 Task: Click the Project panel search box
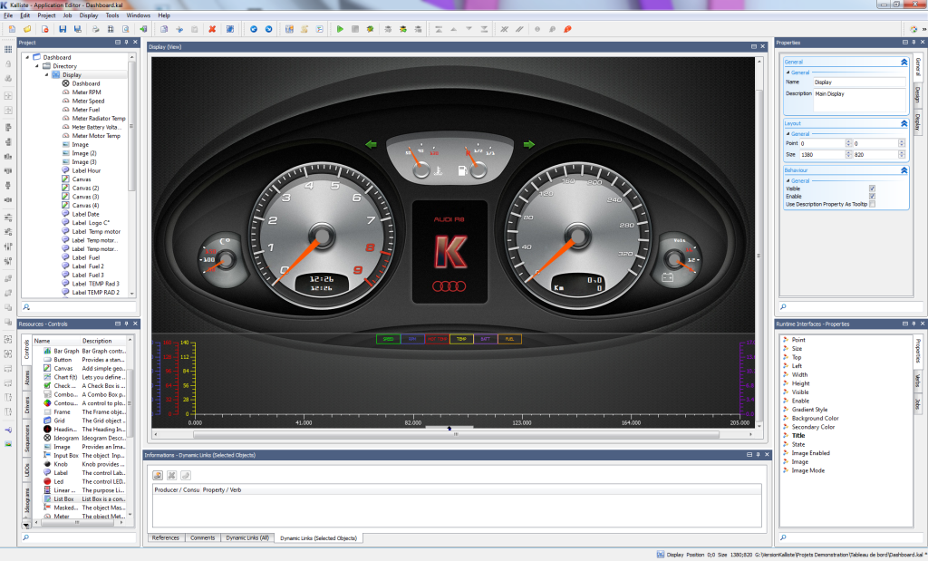(x=79, y=307)
